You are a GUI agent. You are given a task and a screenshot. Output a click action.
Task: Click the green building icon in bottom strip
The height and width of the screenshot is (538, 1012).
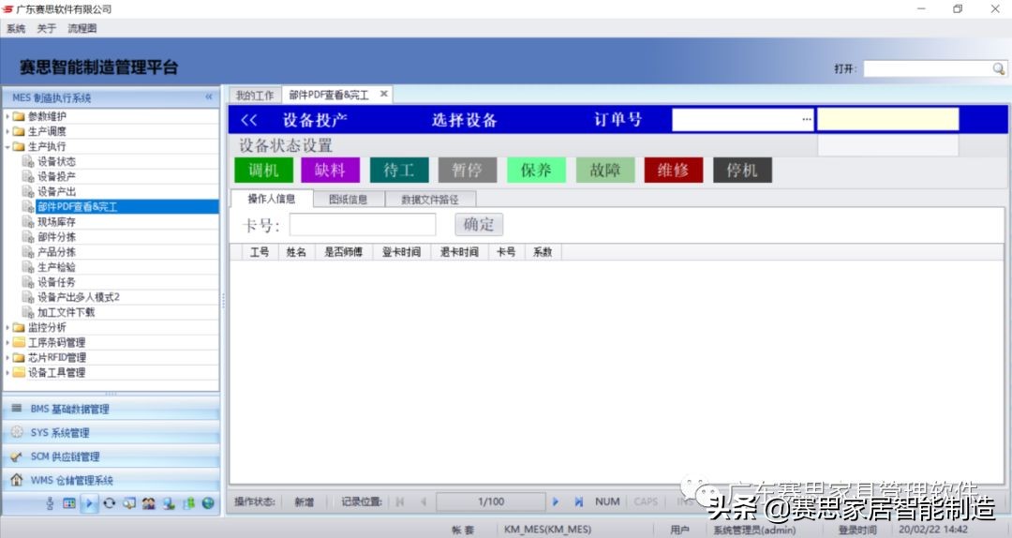[x=188, y=503]
